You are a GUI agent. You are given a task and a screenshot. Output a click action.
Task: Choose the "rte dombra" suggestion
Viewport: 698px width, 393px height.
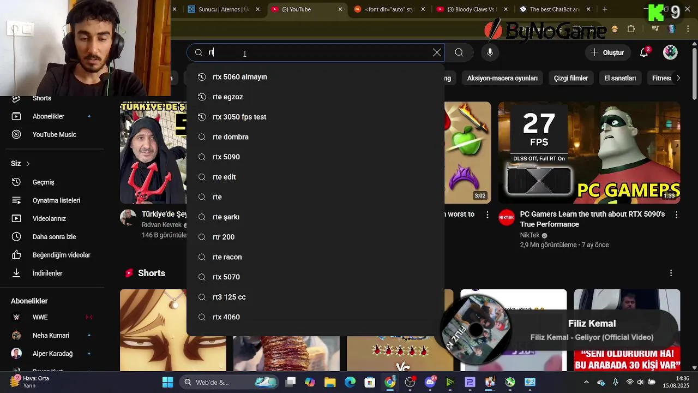point(315,137)
